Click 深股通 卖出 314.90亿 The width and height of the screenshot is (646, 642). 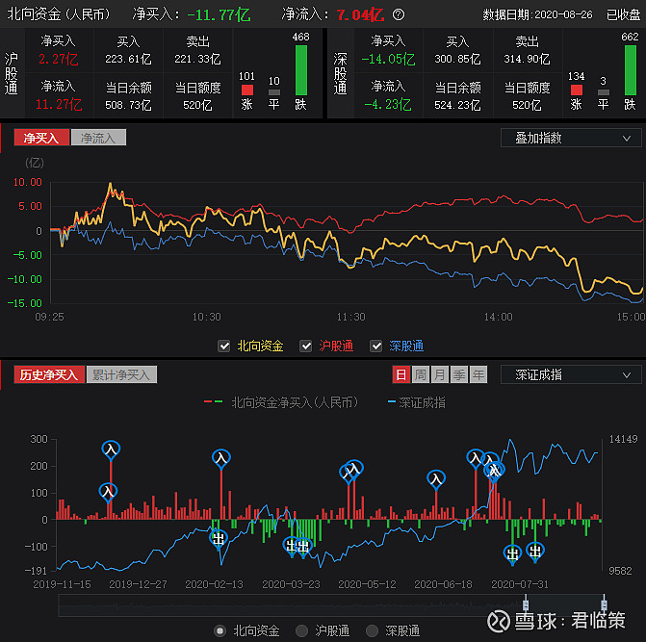pyautogui.click(x=527, y=60)
